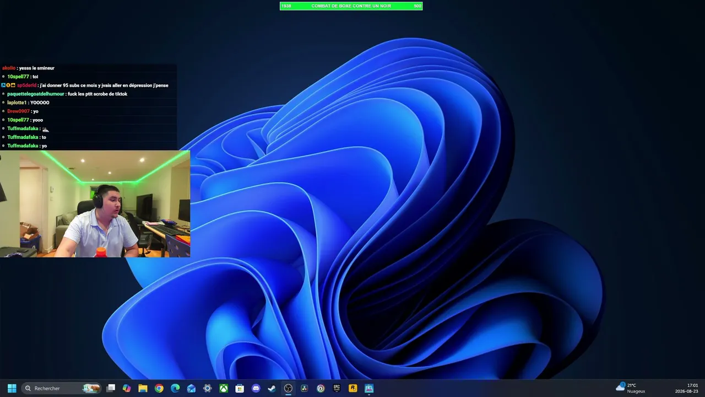This screenshot has height=397, width=705.
Task: Launch Microsoft Edge from the taskbar
Action: (175, 388)
